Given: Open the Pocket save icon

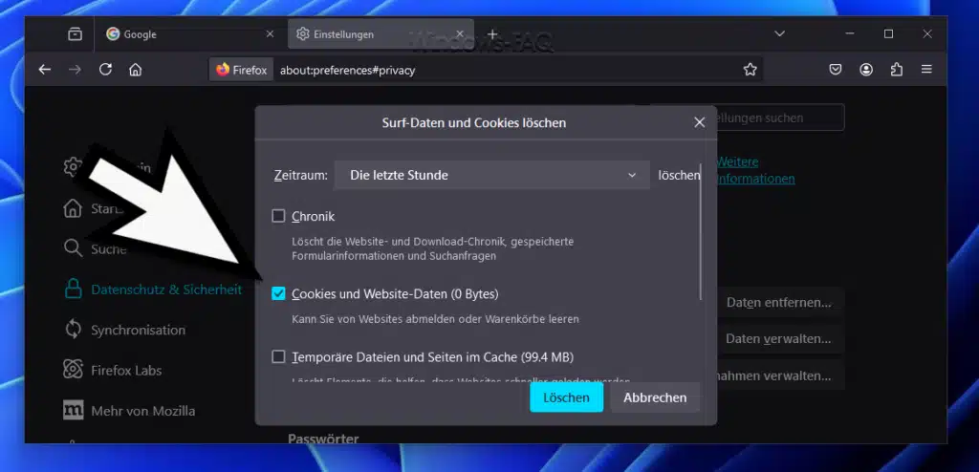Looking at the screenshot, I should click(836, 70).
